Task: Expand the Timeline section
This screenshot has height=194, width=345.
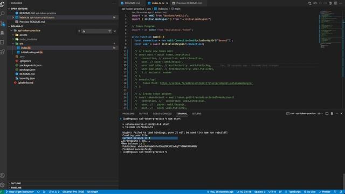Action: coord(16,188)
